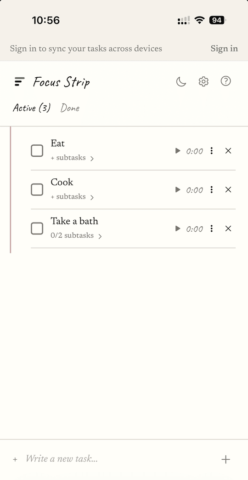Expand the Cook subtasks chevron
The height and width of the screenshot is (480, 248).
(x=92, y=197)
